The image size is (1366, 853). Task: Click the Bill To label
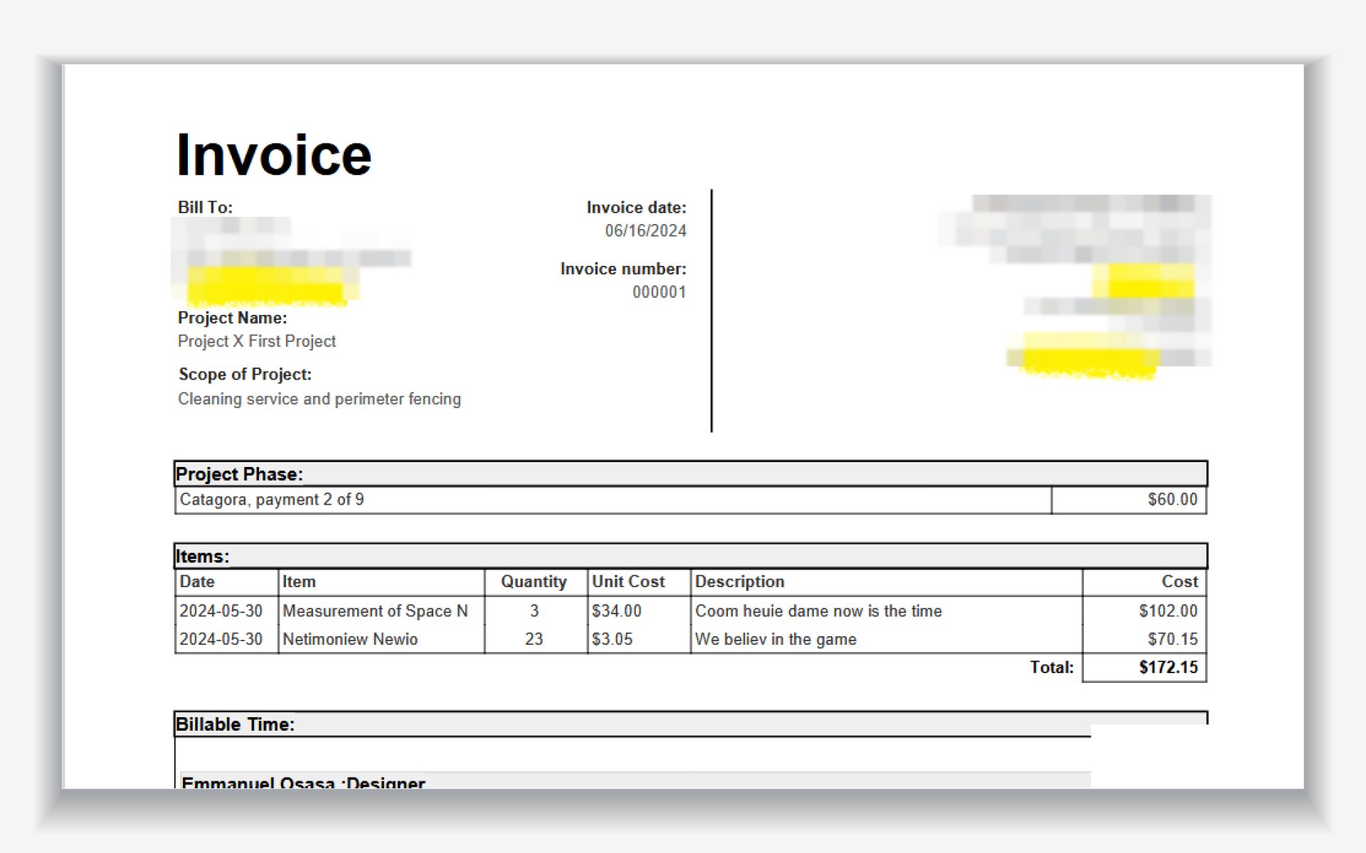click(205, 207)
